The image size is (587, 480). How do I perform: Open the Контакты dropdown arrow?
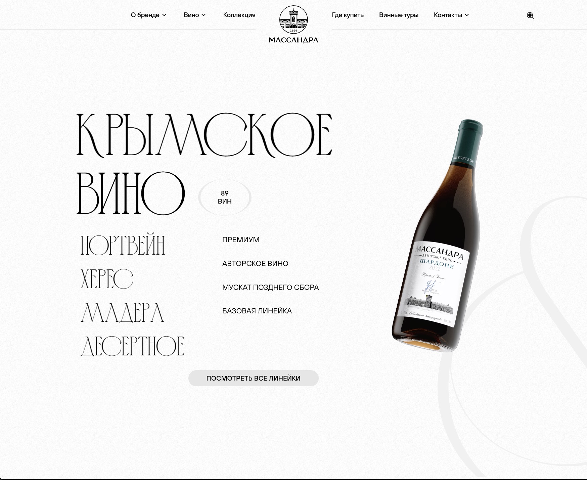coord(467,15)
